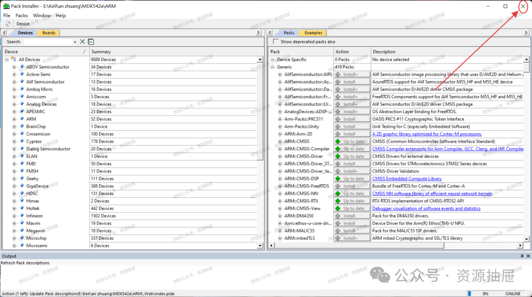Viewport: 532px width, 297px height.
Task: Pin the Output panel with pushpin icon
Action: click(x=522, y=256)
